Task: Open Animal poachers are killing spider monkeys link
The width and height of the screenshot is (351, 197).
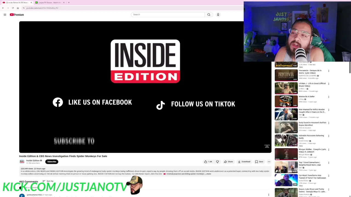Action: [184, 174]
